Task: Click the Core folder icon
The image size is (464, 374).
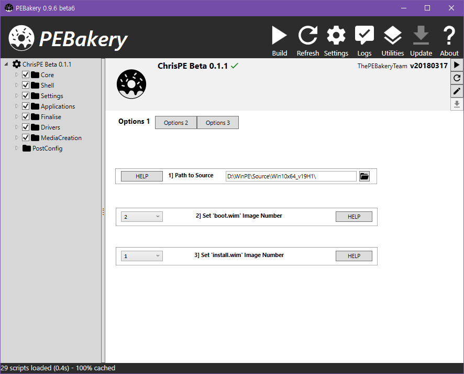Action: point(35,74)
